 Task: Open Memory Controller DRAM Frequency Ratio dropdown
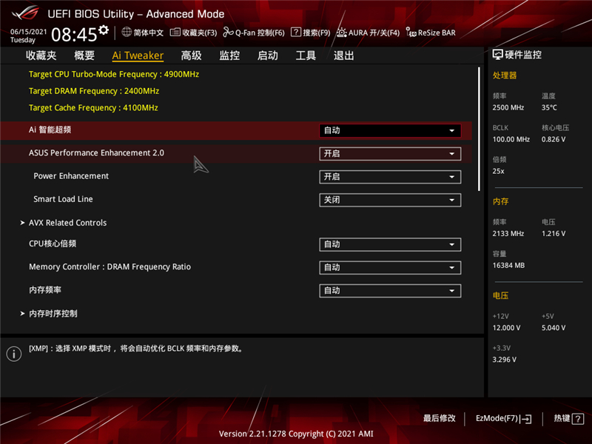[390, 267]
